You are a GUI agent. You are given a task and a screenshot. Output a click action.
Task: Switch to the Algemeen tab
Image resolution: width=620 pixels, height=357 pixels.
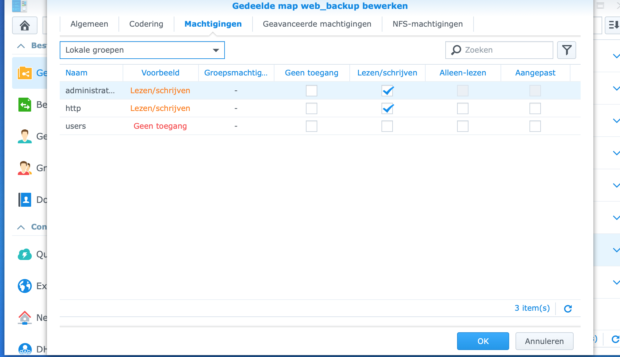[89, 24]
